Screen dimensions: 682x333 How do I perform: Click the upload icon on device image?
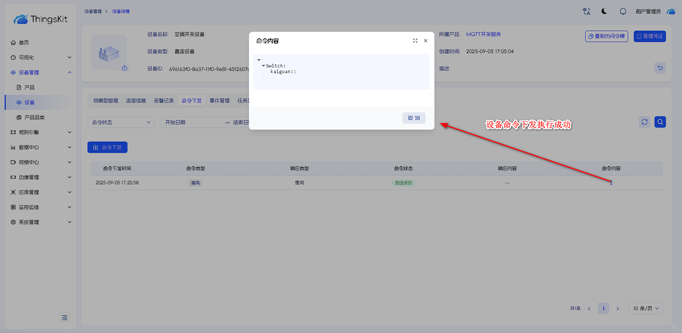point(125,68)
